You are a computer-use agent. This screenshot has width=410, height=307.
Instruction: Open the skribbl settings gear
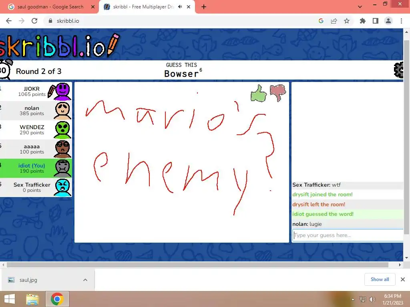pyautogui.click(x=398, y=70)
